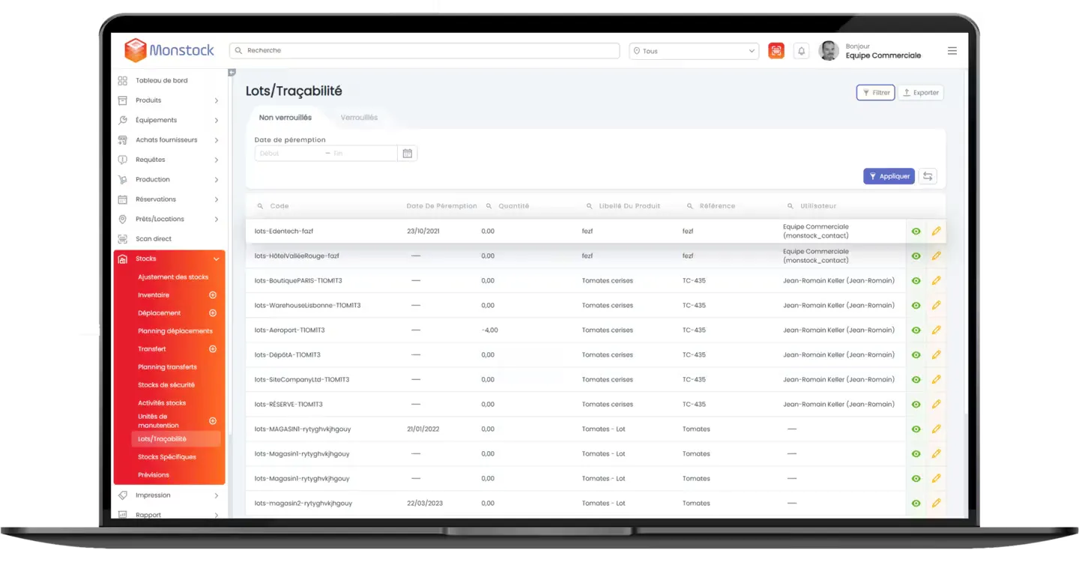
Task: Open Scan direct in sidebar
Action: [154, 239]
